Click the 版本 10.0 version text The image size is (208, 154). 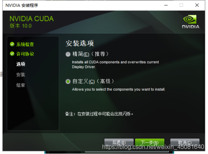21,26
